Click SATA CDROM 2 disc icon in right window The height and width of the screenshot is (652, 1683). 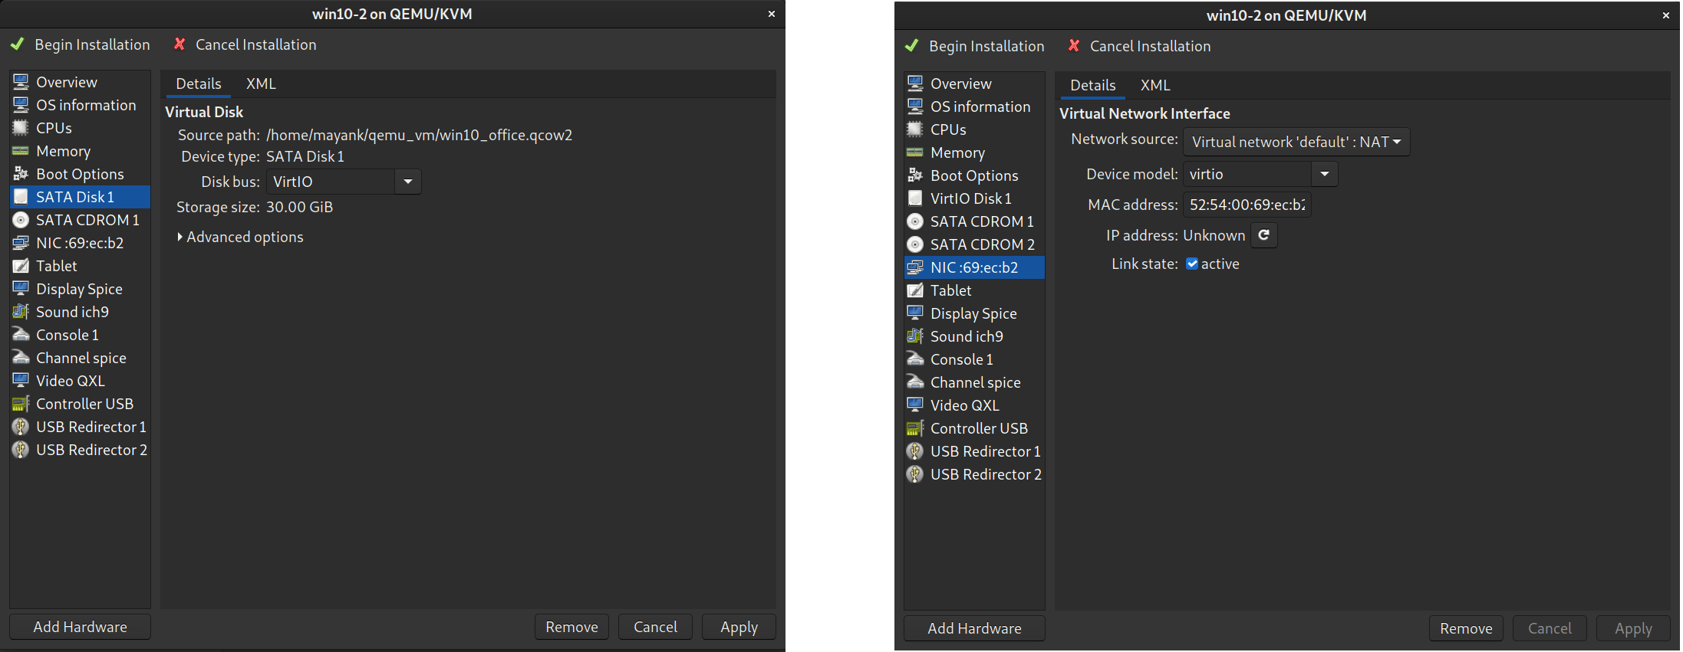(915, 244)
